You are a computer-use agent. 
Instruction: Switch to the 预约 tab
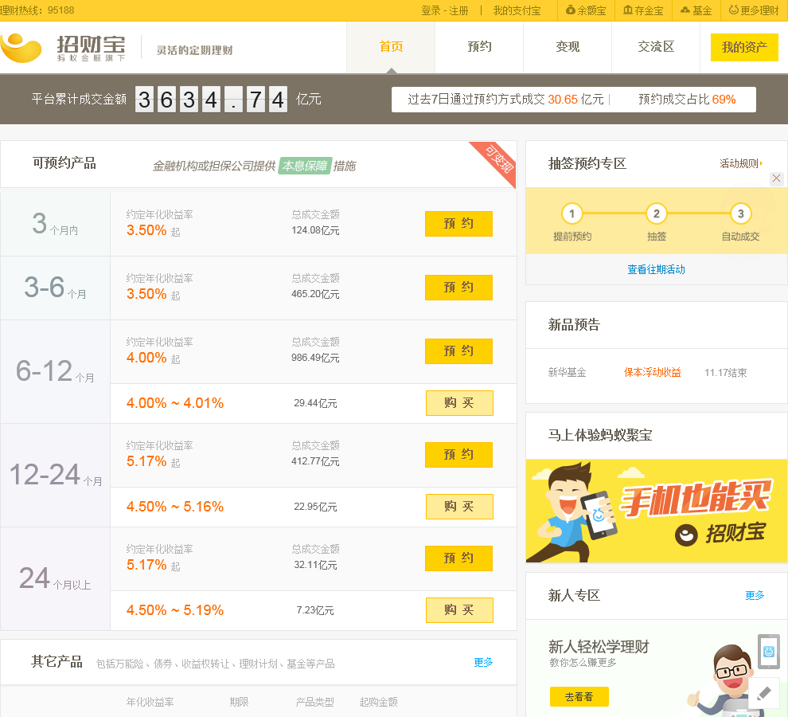479,47
